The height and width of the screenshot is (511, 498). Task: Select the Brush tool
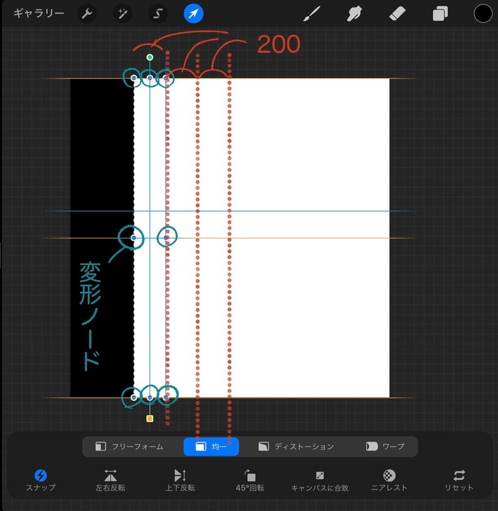[x=312, y=14]
